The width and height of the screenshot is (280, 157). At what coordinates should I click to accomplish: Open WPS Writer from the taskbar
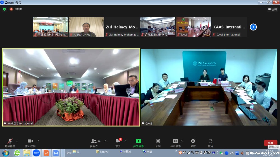click(56, 153)
